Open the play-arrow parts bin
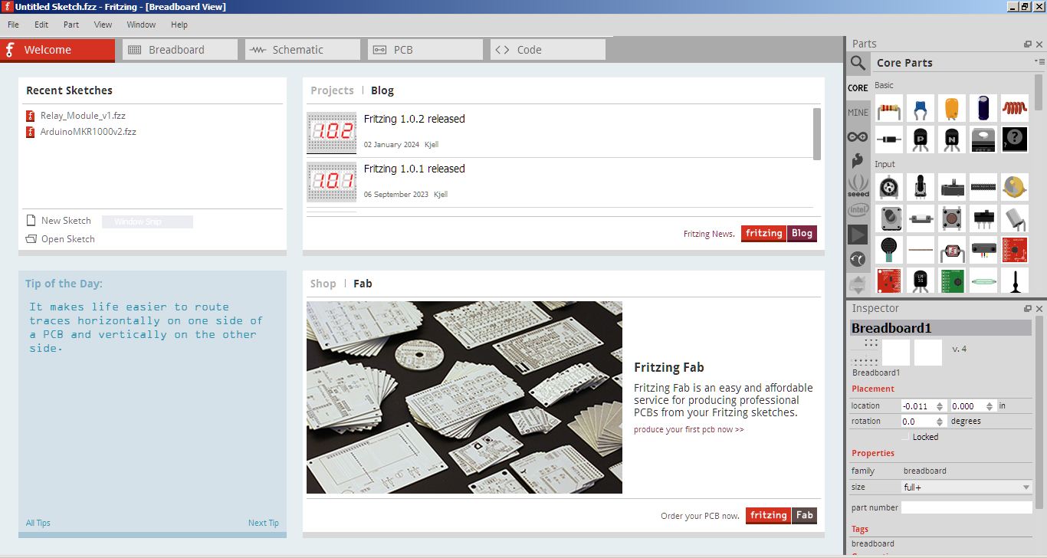1047x558 pixels. pyautogui.click(x=858, y=235)
